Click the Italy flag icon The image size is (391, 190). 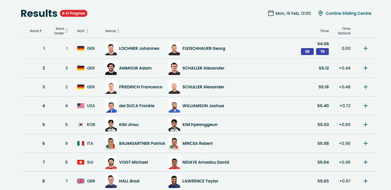click(80, 143)
